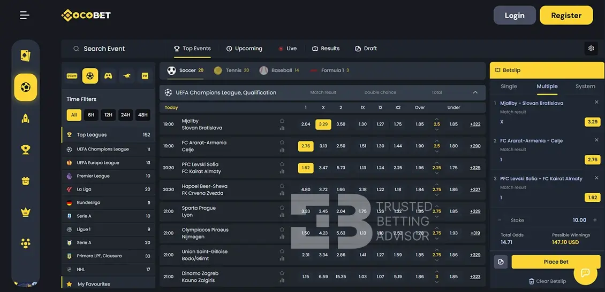Click the Place Bet button
The width and height of the screenshot is (605, 292).
(x=556, y=262)
